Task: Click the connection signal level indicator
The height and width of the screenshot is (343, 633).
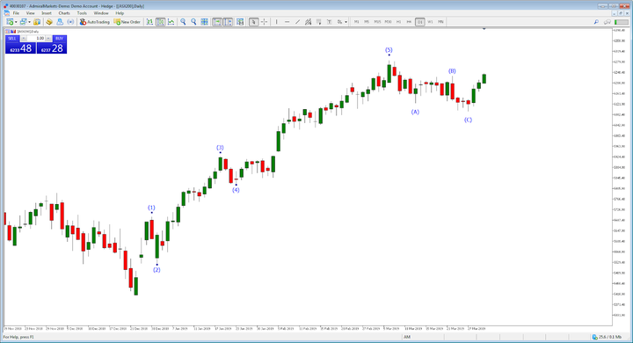Action: click(x=622, y=22)
